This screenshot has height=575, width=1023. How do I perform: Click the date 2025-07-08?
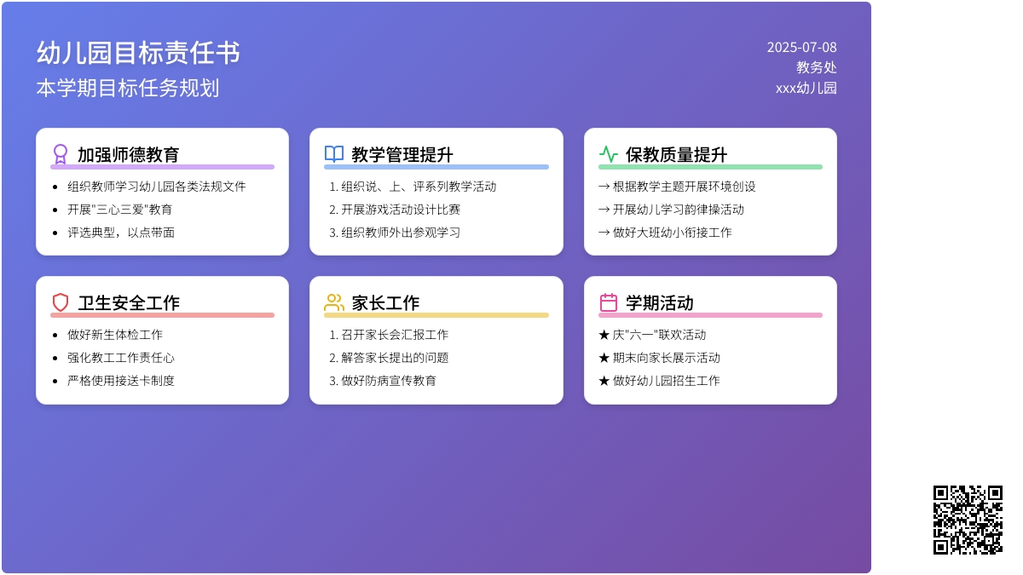[801, 48]
